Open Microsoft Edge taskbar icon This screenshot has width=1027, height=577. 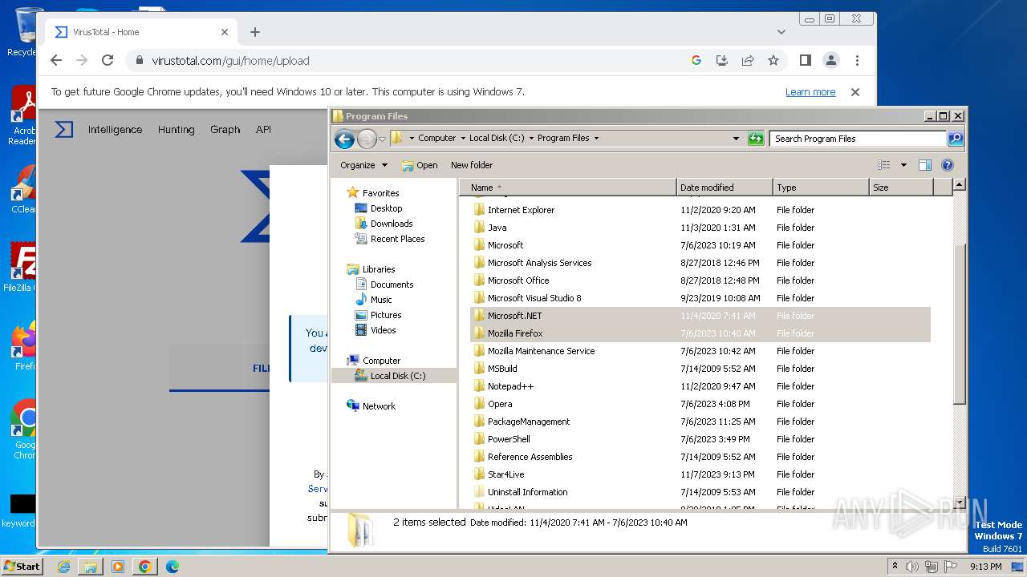[x=173, y=567]
